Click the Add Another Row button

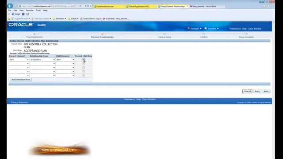pos(21,79)
